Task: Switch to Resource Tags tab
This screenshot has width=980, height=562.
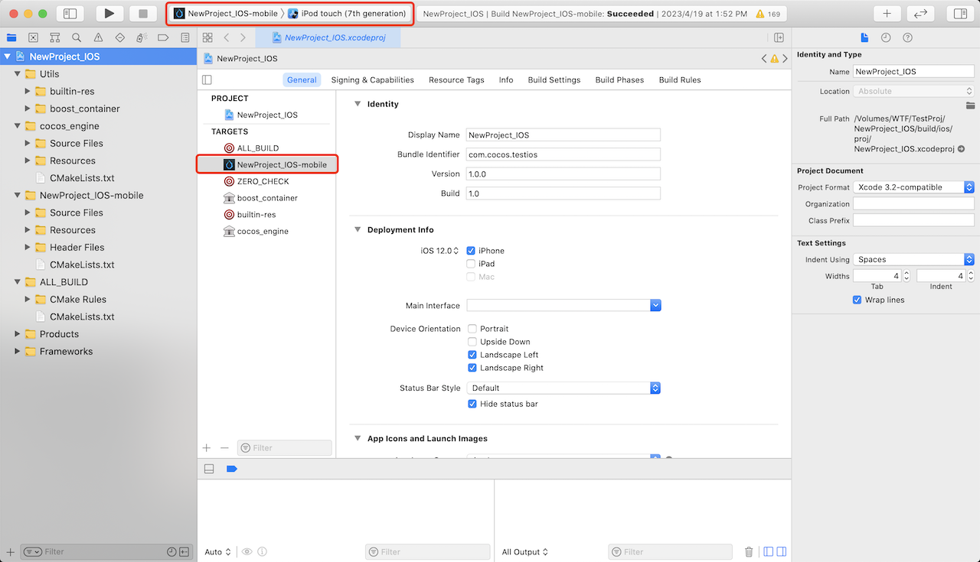Action: pos(456,80)
